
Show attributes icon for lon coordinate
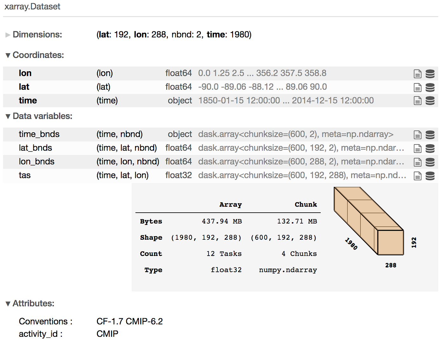(417, 74)
